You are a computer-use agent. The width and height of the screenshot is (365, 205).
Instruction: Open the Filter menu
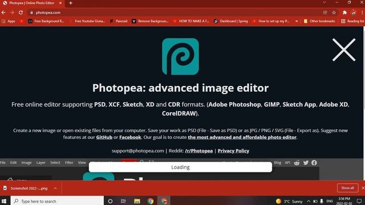69,162
